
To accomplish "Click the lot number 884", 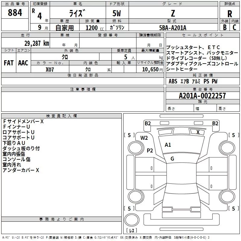I will click(15, 13).
